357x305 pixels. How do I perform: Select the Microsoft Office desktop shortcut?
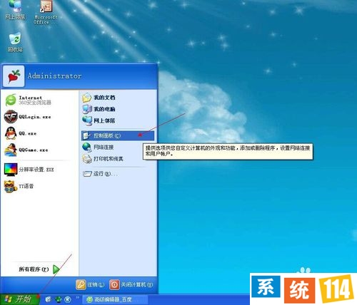(46, 12)
